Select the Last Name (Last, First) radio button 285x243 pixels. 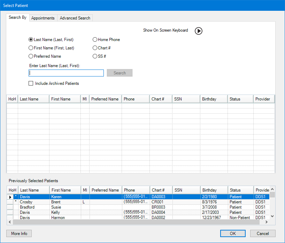(31, 40)
